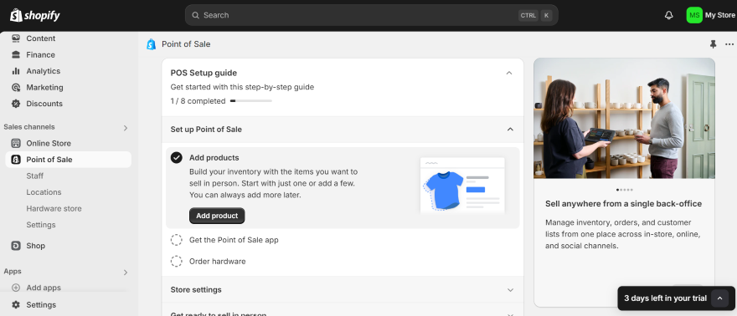Click in the Search field
This screenshot has width=737, height=316.
coord(371,16)
